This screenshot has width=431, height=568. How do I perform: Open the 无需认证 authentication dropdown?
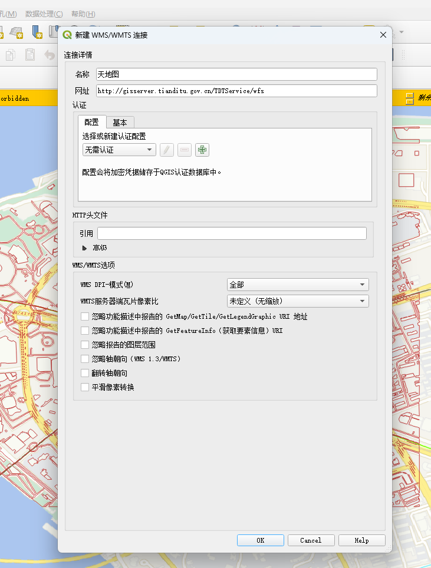pos(119,150)
